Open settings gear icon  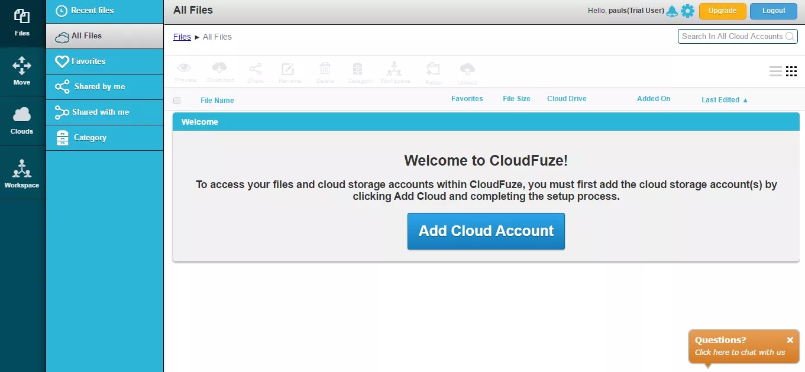[687, 11]
